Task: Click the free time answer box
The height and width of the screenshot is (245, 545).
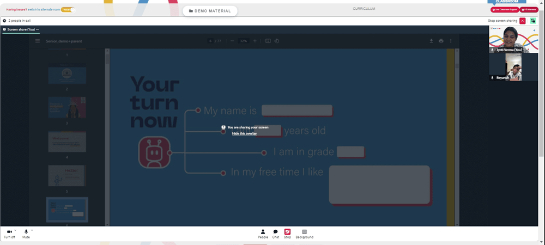Action: pyautogui.click(x=379, y=185)
